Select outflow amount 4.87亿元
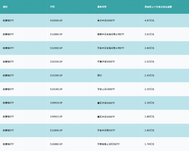This screenshot has width=189, height=151. coord(149,20)
